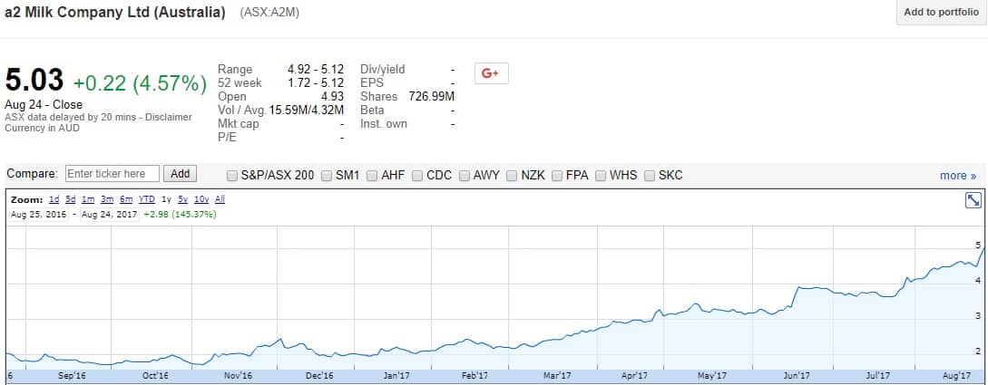Switch chart zoom to 5y
Viewport: 988px width, 385px height.
tap(182, 199)
